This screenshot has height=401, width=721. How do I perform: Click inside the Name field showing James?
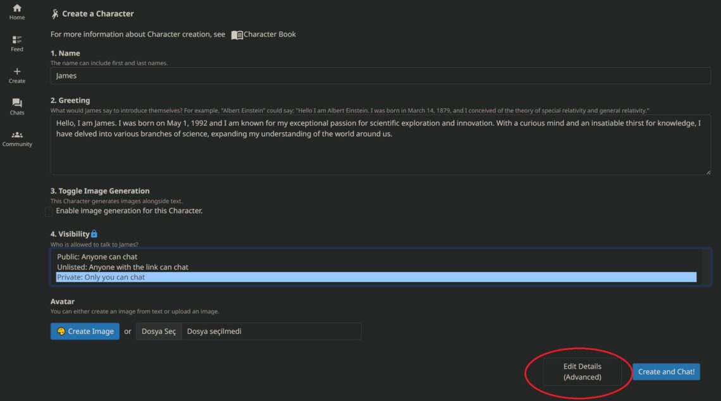point(253,75)
